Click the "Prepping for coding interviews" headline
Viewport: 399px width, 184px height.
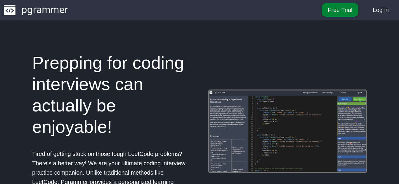(109, 95)
